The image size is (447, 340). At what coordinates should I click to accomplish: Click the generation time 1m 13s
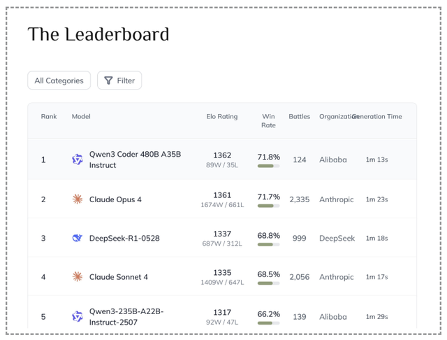click(377, 160)
